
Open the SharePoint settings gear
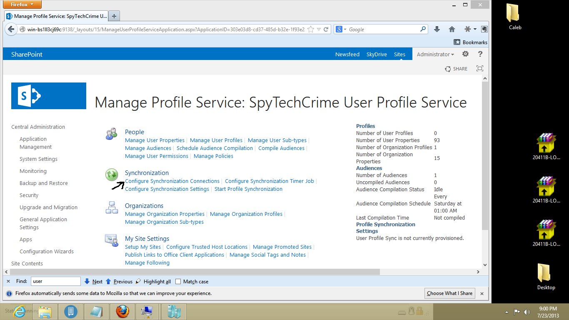coord(465,54)
